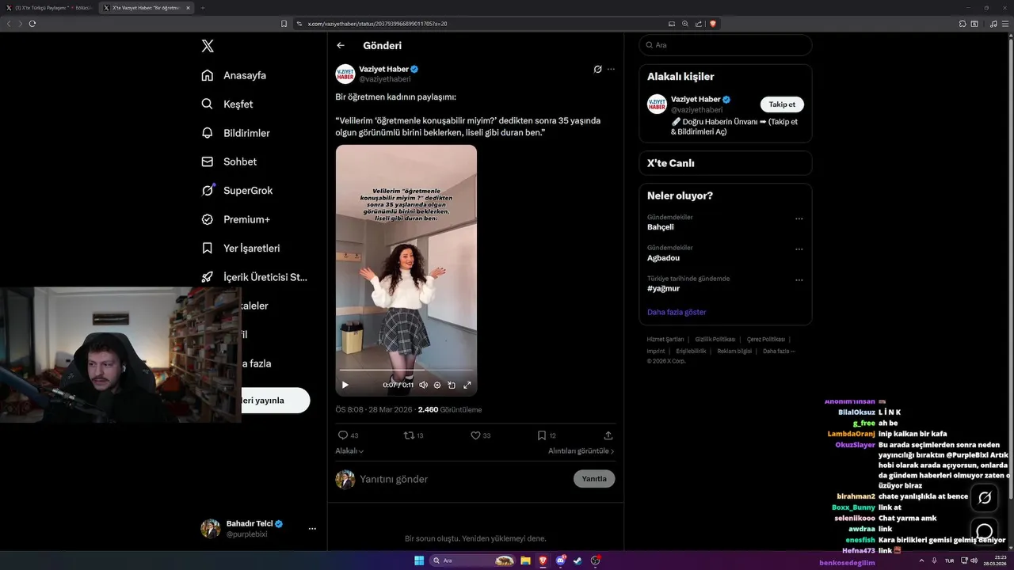Viewport: 1014px width, 570px height.
Task: Open Reklam bilgisi footer link
Action: (x=734, y=351)
